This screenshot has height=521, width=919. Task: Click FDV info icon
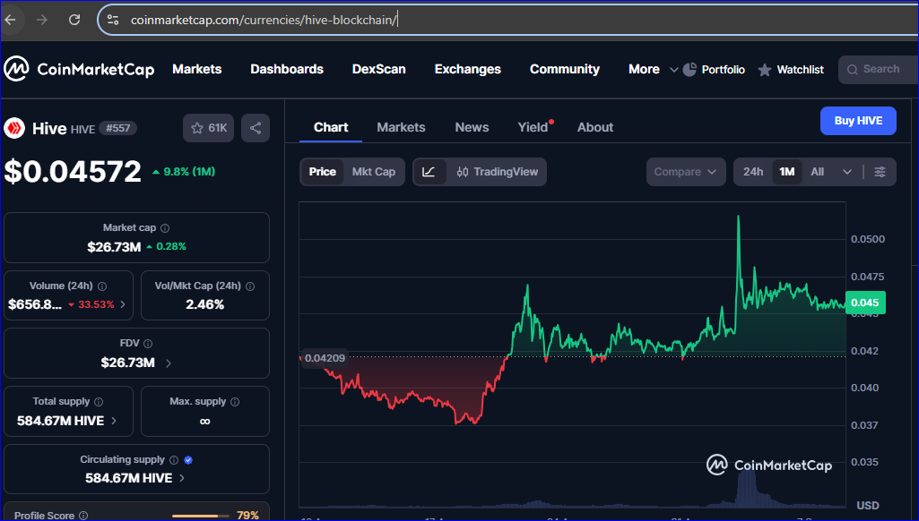(x=148, y=344)
